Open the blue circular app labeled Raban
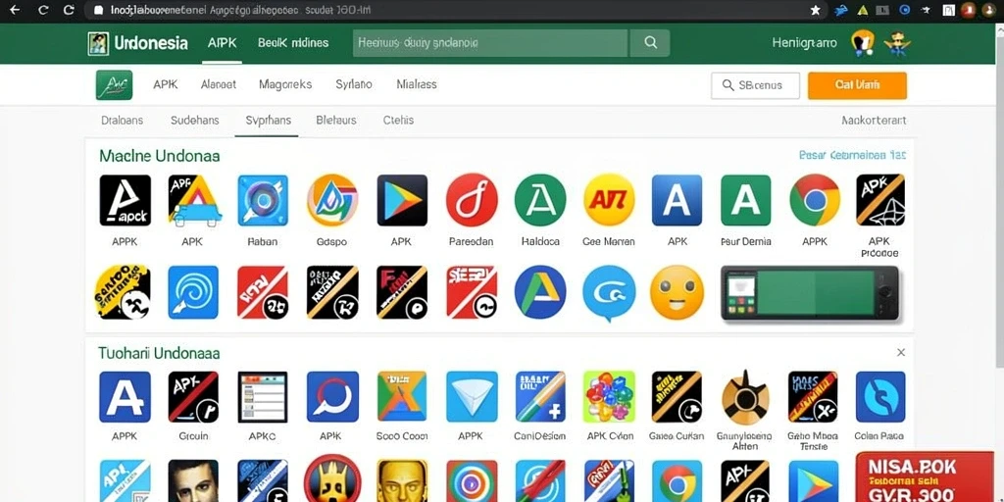The image size is (1004, 502). point(263,200)
